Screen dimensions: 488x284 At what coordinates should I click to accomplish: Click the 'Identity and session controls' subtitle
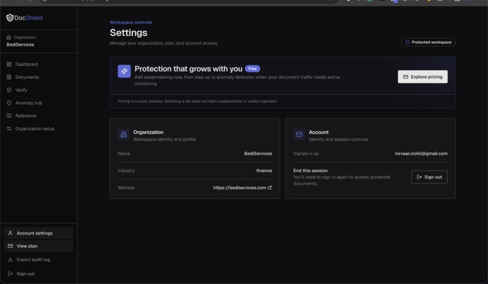tap(338, 140)
